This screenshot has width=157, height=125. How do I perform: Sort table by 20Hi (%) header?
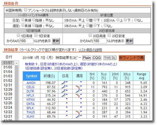pos(115,76)
